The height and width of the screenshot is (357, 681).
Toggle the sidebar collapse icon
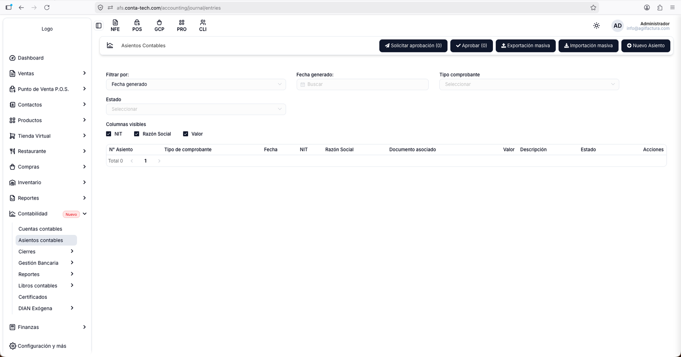click(x=99, y=26)
